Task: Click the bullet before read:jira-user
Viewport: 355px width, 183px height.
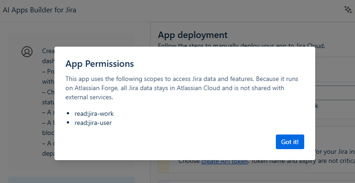Action: click(69, 122)
